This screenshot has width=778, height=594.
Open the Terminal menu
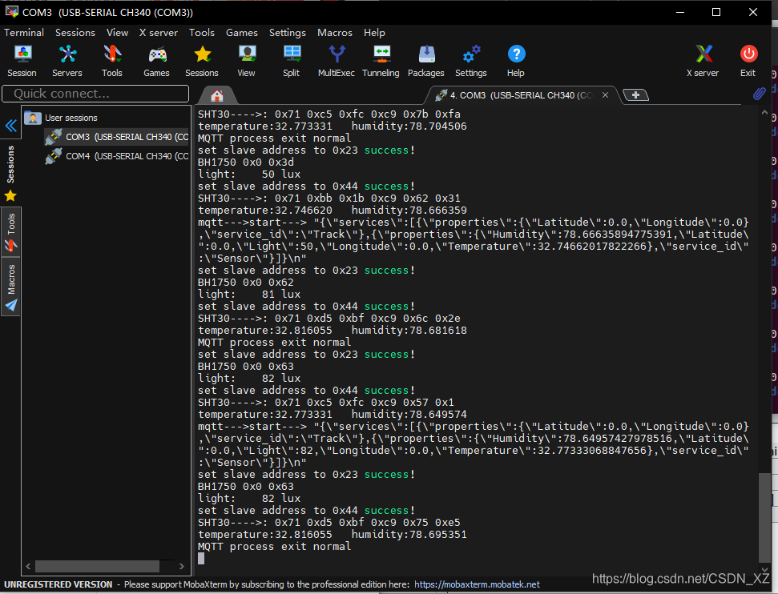pyautogui.click(x=24, y=33)
